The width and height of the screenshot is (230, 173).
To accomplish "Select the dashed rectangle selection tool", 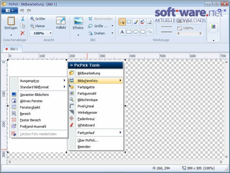I will (129, 22).
